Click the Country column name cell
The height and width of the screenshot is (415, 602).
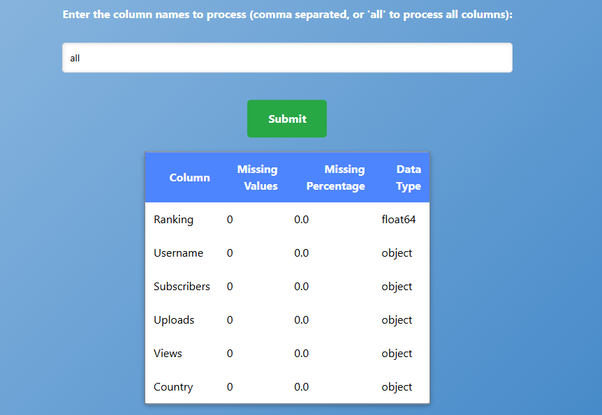coord(173,386)
